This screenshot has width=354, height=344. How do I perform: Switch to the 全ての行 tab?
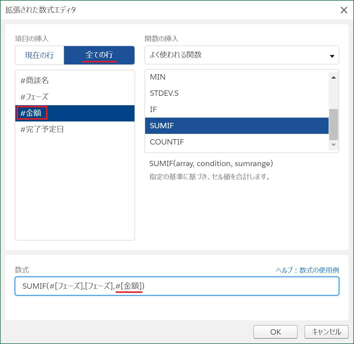(x=99, y=55)
